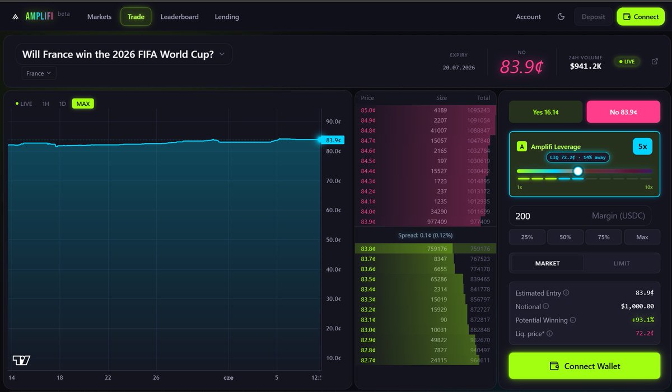Switch to MARKET order type

(548, 263)
